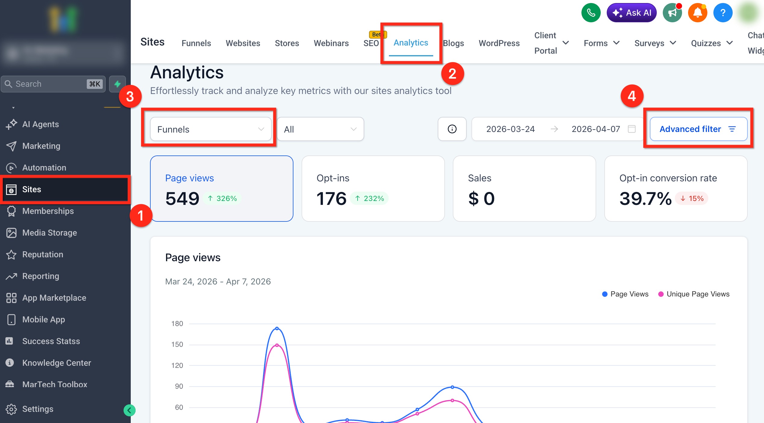This screenshot has height=423, width=764.
Task: Expand the Forms menu chevron
Action: click(x=616, y=43)
